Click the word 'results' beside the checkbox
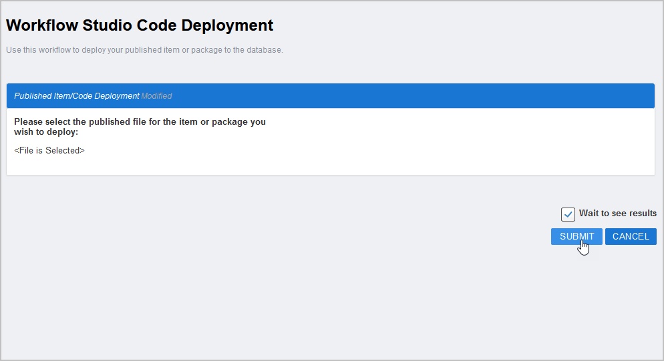This screenshot has height=361, width=664. pyautogui.click(x=643, y=214)
